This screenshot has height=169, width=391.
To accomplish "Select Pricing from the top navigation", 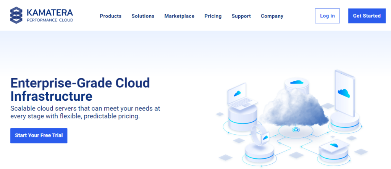I will (213, 16).
